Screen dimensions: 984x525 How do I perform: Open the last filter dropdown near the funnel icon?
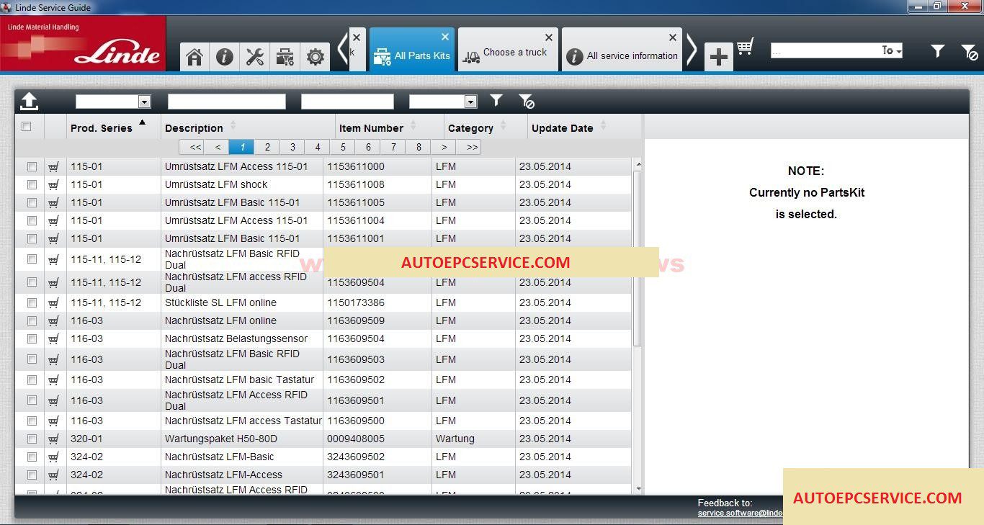pos(470,101)
